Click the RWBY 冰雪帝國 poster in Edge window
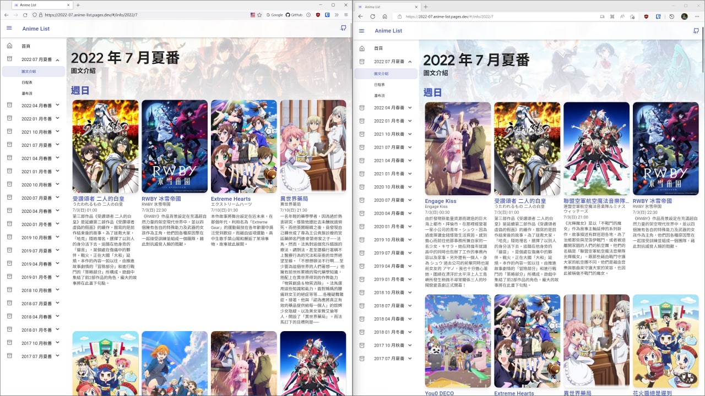The height and width of the screenshot is (396, 705). [x=666, y=148]
